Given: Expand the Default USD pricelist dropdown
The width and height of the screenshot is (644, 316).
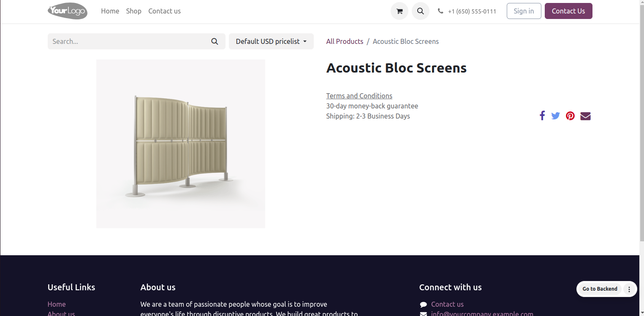Looking at the screenshot, I should tap(271, 41).
